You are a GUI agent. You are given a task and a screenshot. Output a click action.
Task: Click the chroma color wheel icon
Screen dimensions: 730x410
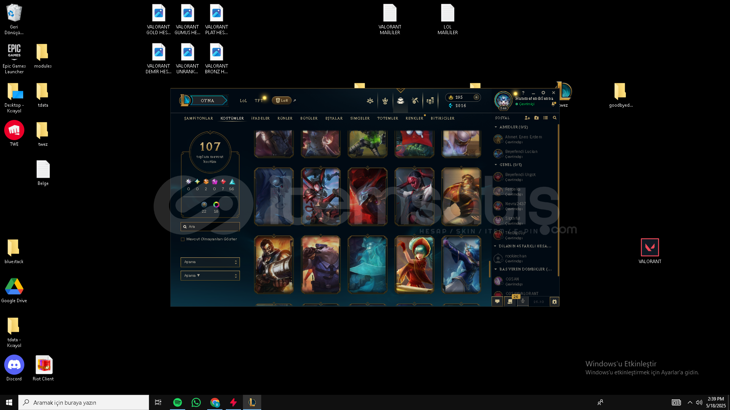click(216, 205)
